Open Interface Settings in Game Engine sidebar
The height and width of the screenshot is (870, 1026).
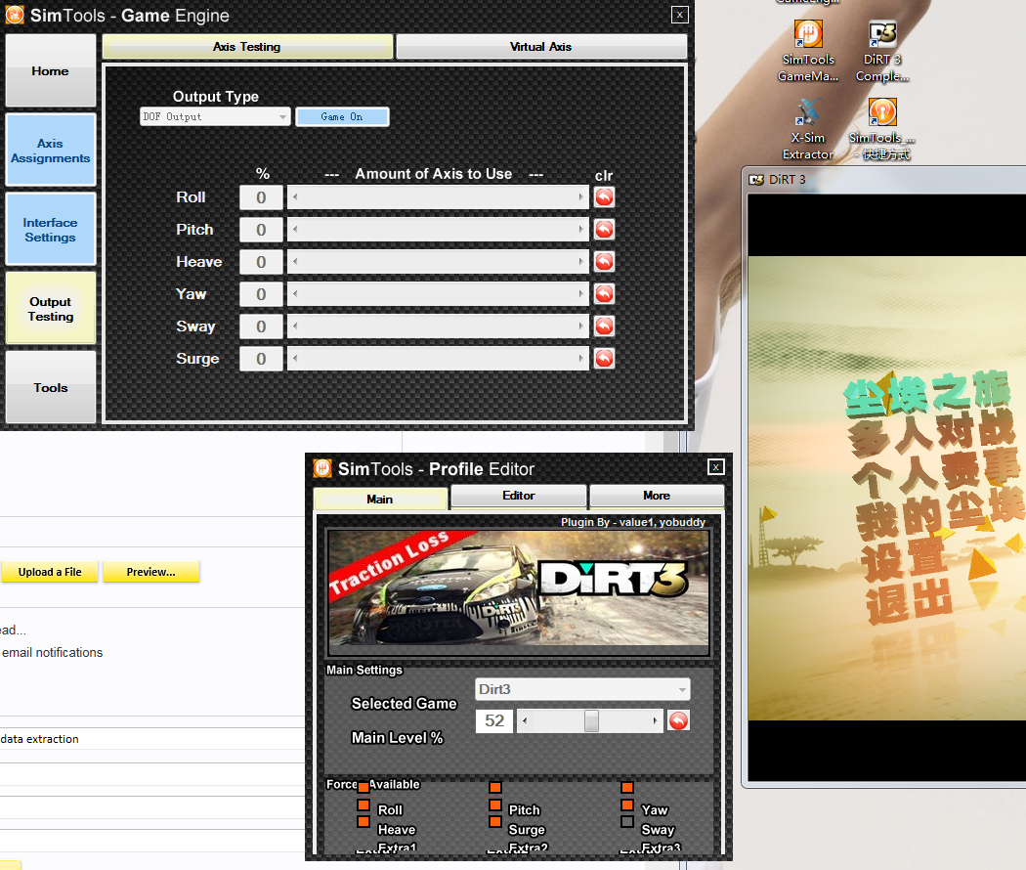[51, 230]
